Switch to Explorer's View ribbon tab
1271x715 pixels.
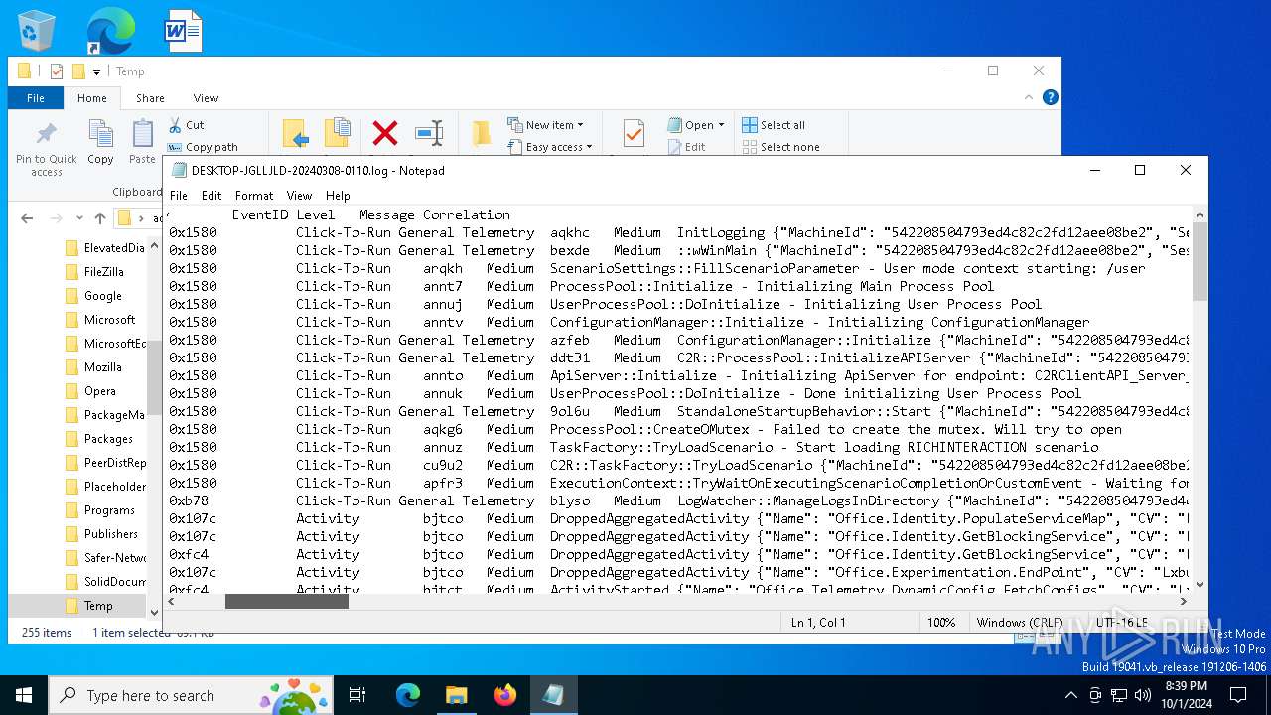click(206, 98)
